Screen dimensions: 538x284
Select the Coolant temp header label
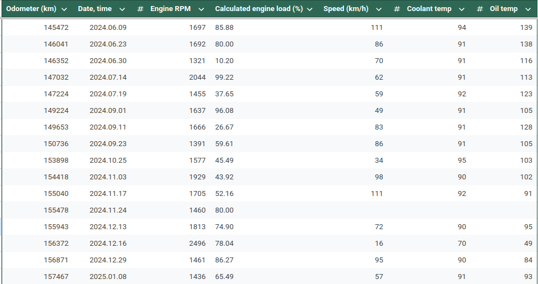click(x=429, y=9)
